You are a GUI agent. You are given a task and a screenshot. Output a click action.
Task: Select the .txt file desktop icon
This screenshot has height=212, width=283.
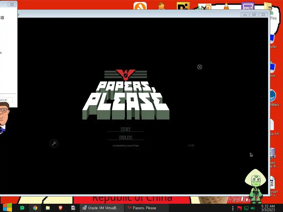(x=274, y=127)
